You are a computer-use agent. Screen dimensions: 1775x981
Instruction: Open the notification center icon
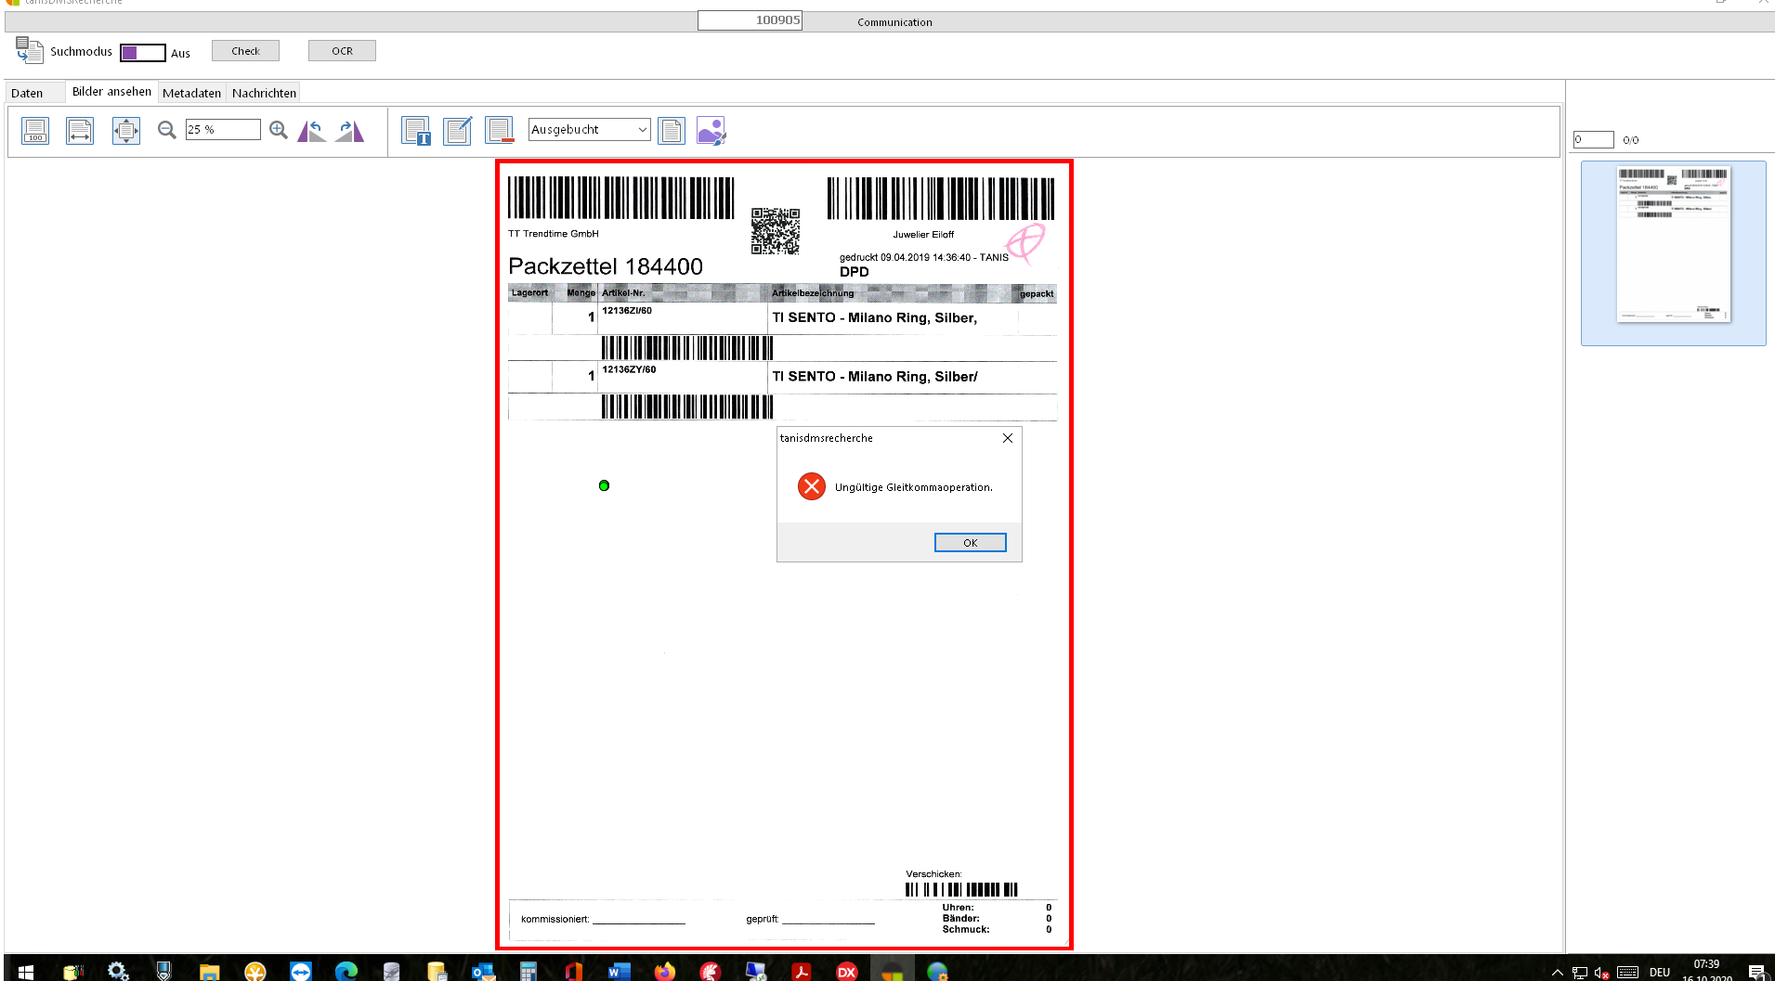(x=1755, y=973)
